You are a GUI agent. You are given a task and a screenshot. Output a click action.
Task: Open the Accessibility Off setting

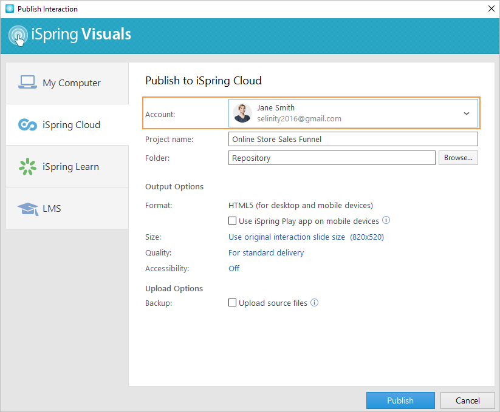pos(234,269)
